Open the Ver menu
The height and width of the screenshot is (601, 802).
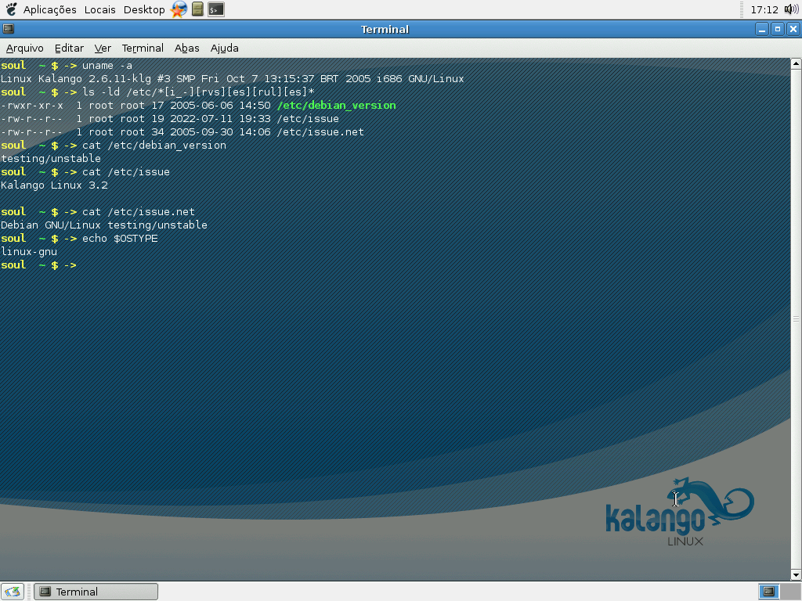click(x=103, y=48)
